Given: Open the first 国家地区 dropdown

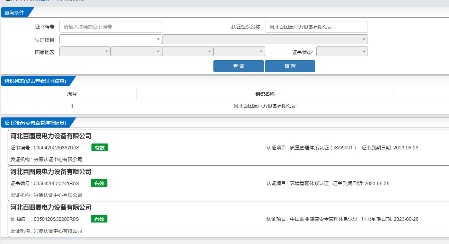Looking at the screenshot, I should point(85,51).
